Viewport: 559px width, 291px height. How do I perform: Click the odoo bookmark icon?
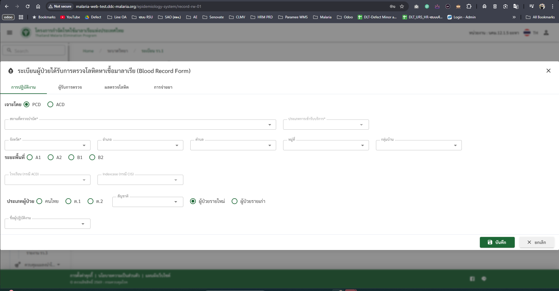click(x=8, y=17)
